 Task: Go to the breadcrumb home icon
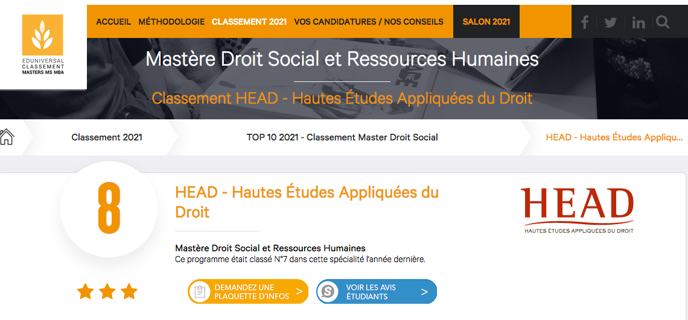tap(7, 137)
